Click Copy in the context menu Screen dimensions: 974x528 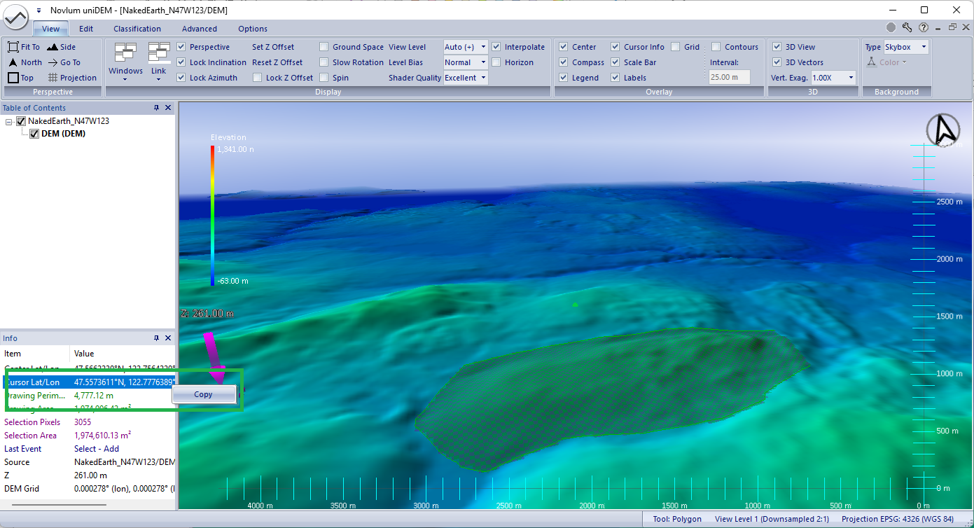click(x=203, y=394)
